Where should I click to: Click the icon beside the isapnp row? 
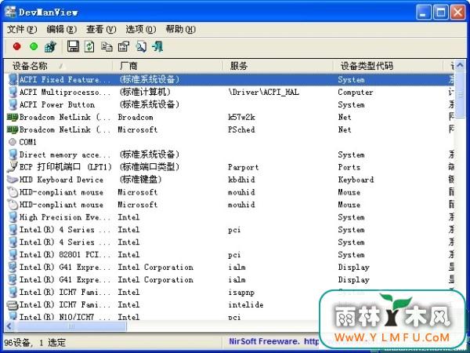coord(13,292)
